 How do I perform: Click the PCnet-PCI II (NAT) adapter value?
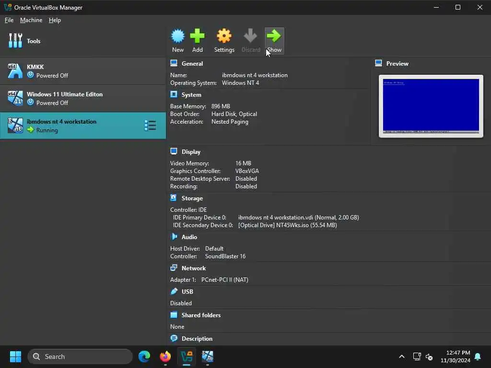tap(224, 280)
